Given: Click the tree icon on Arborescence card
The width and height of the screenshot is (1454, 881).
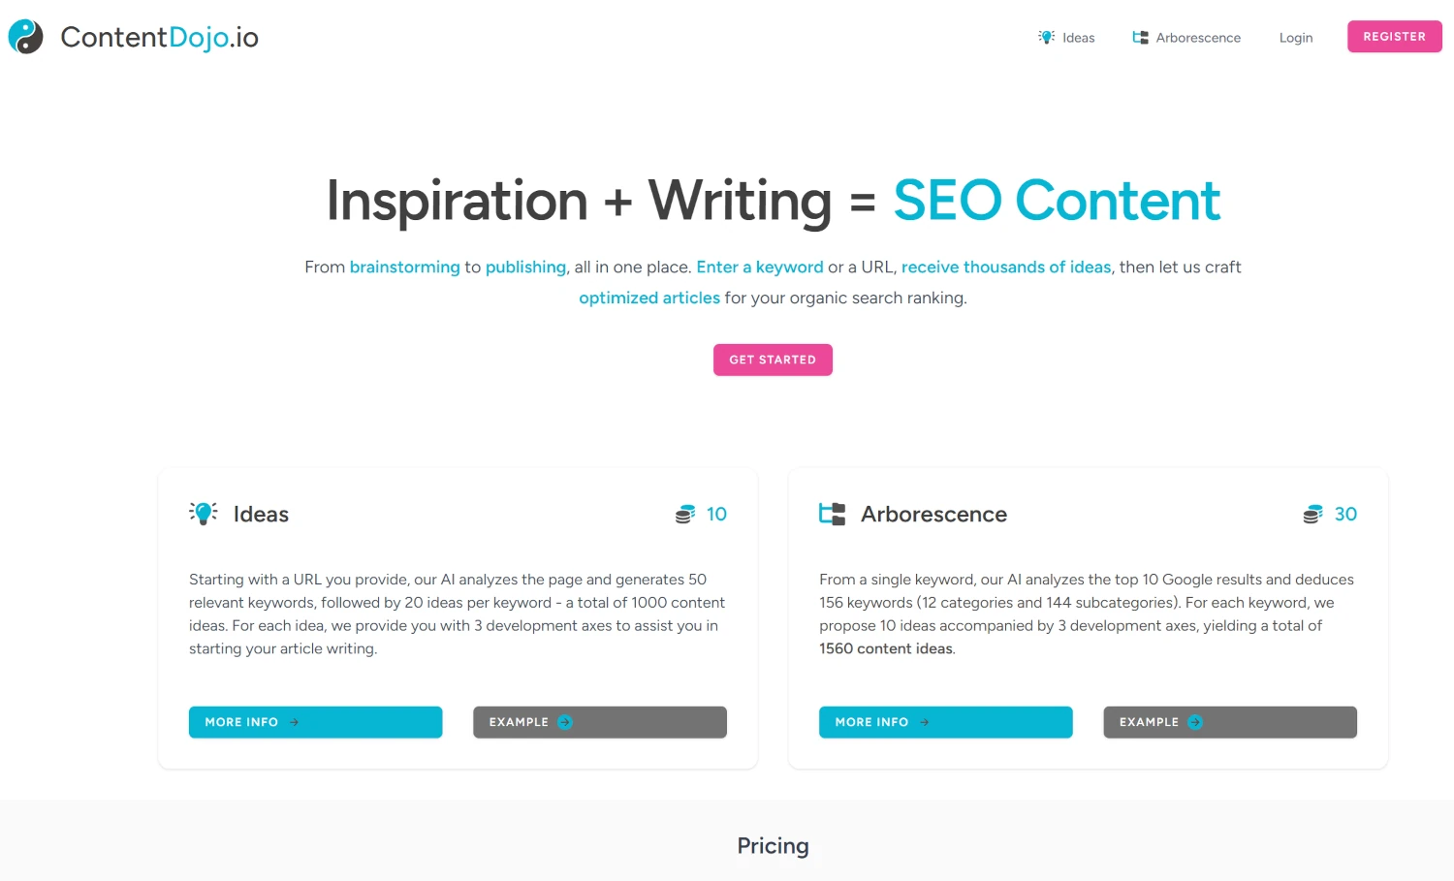Looking at the screenshot, I should pyautogui.click(x=832, y=514).
